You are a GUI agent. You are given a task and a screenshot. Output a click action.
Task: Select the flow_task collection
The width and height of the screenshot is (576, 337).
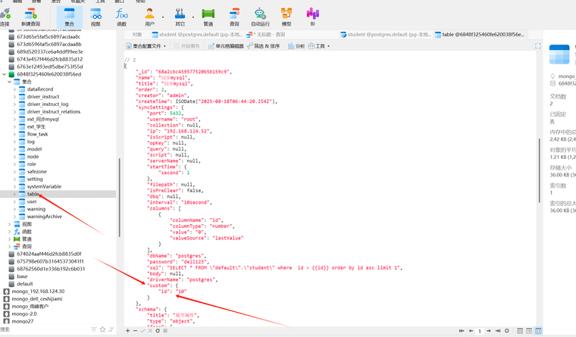pos(37,134)
